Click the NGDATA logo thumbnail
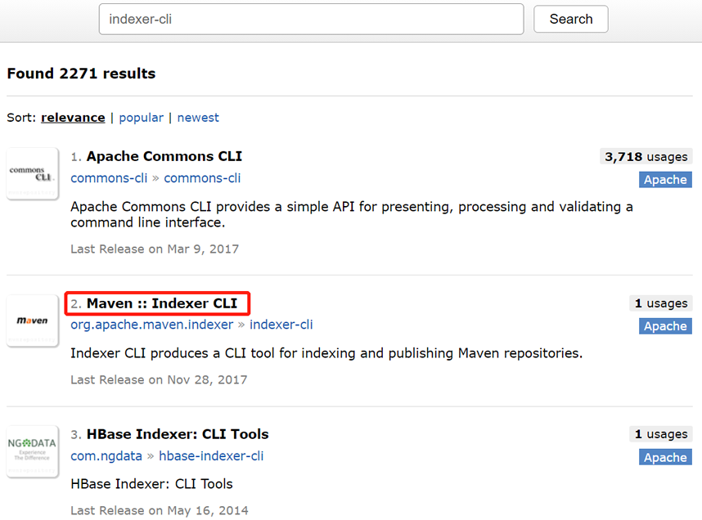 coord(33,451)
